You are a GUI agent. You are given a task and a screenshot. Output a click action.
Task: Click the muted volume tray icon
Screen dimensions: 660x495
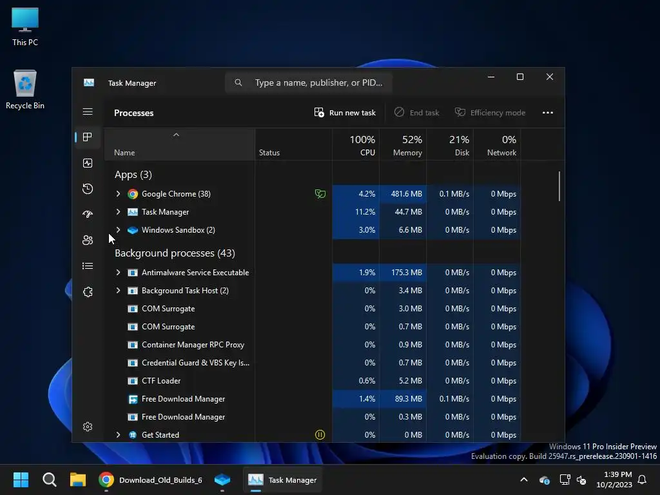582,480
